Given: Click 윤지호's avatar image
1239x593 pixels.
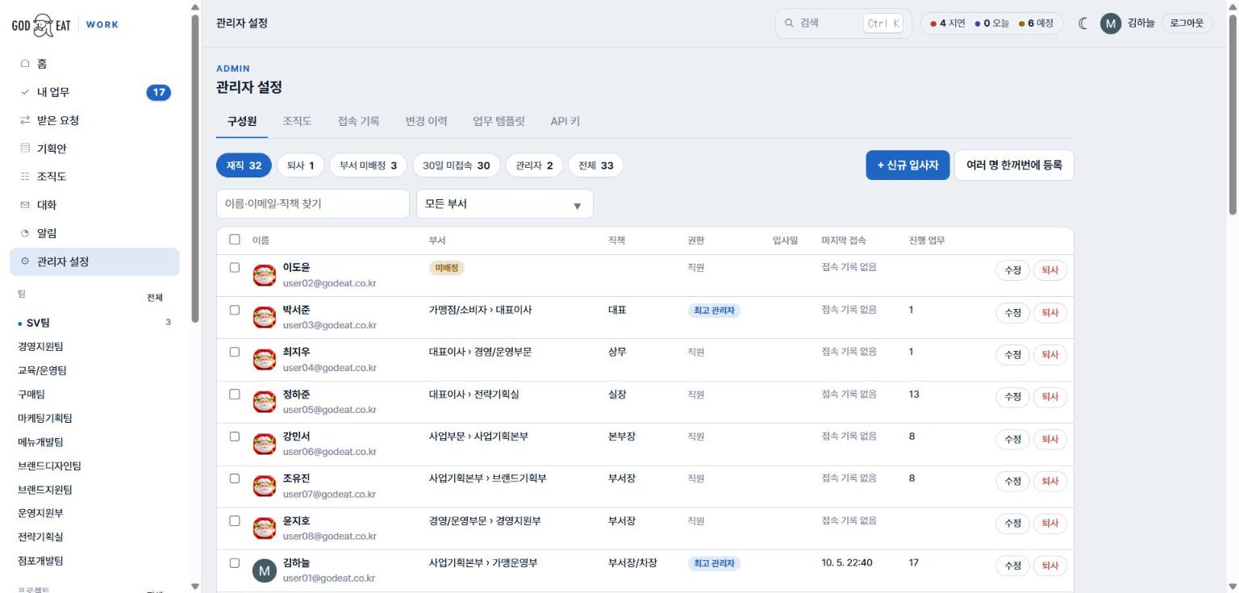Looking at the screenshot, I should pyautogui.click(x=265, y=528).
